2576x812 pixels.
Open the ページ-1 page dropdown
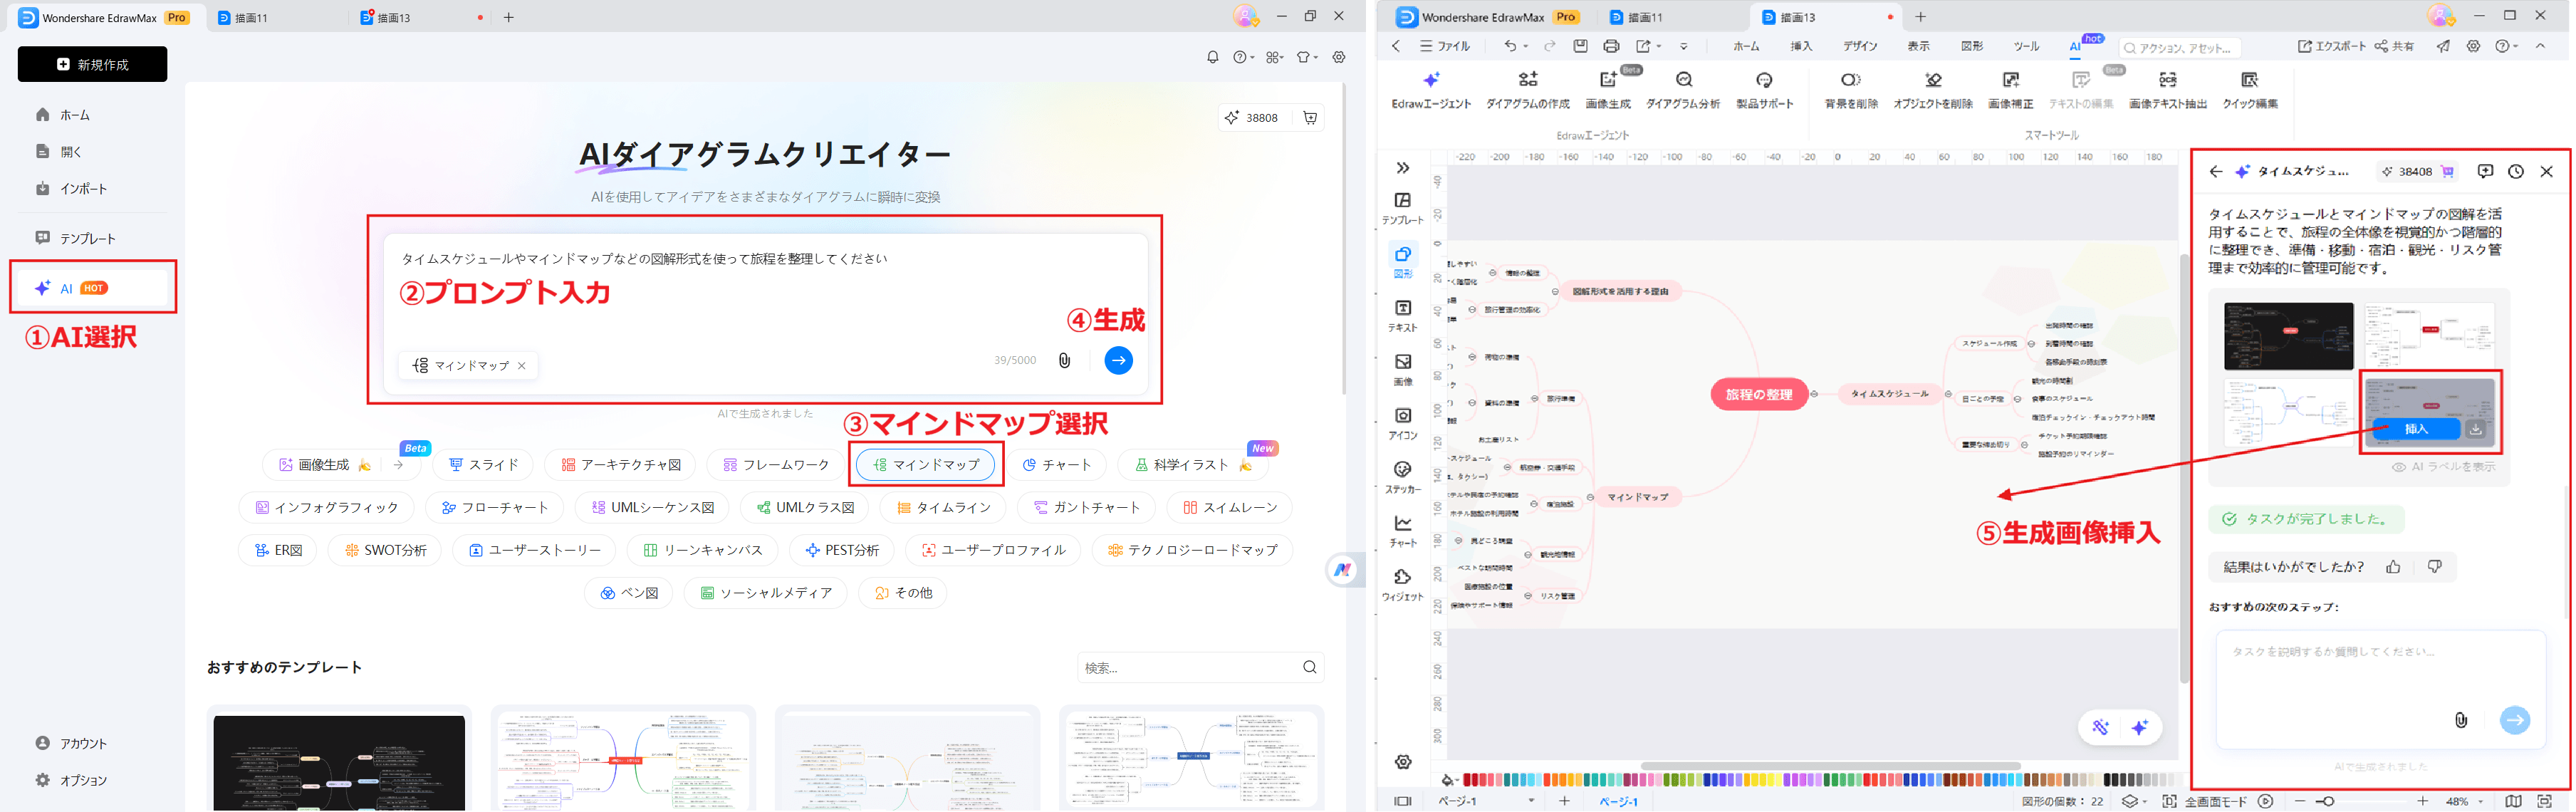tap(1531, 801)
